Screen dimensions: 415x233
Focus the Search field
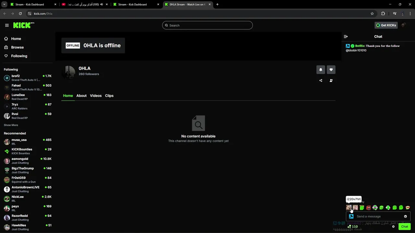pyautogui.click(x=207, y=25)
